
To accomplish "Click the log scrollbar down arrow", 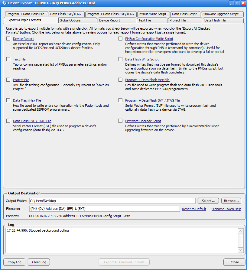I will (x=240, y=250).
